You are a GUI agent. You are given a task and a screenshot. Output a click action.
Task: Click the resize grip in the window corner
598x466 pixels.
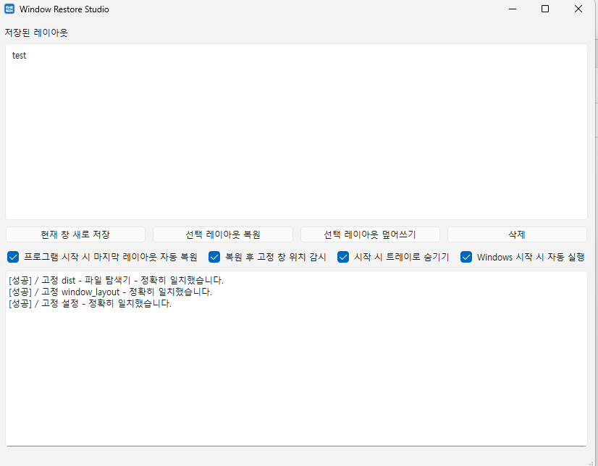click(x=591, y=462)
